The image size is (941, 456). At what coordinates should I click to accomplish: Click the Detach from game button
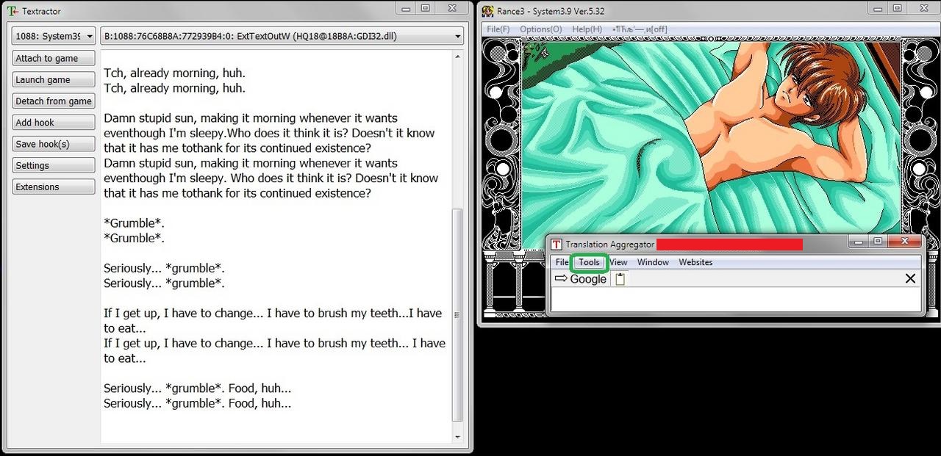click(x=54, y=101)
